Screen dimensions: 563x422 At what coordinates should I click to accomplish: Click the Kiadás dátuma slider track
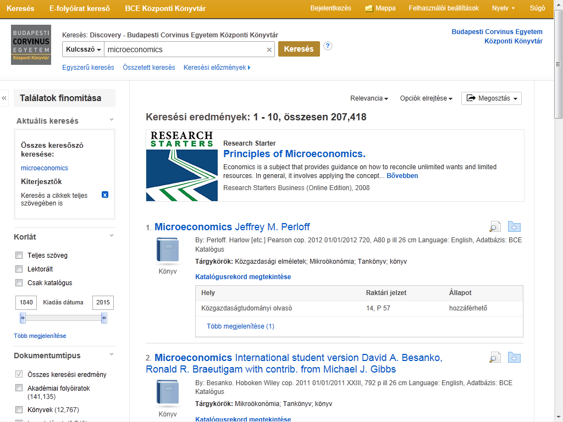click(63, 318)
